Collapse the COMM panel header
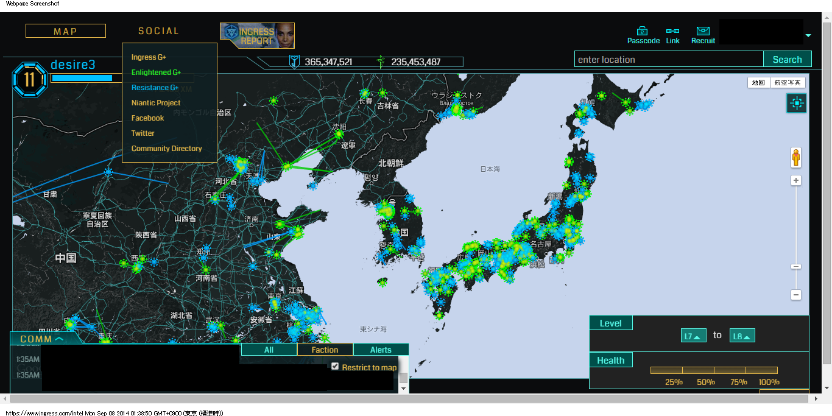832x416 pixels. click(x=42, y=339)
